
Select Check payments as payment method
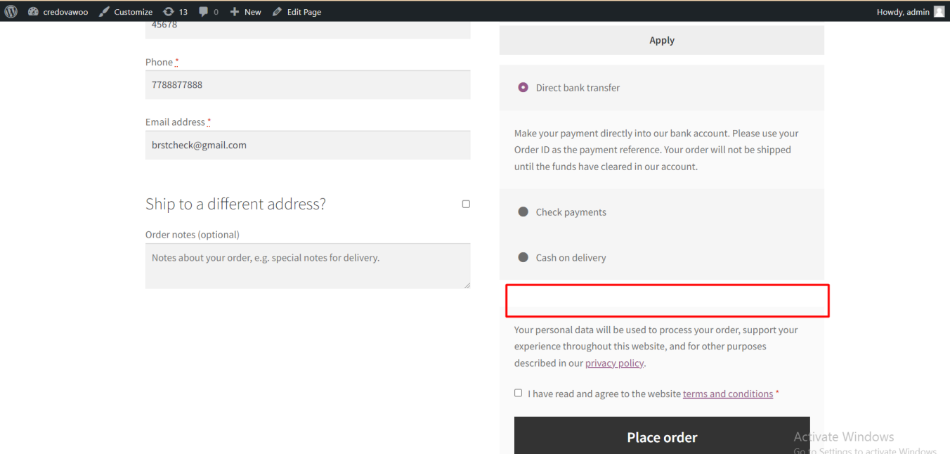(523, 212)
